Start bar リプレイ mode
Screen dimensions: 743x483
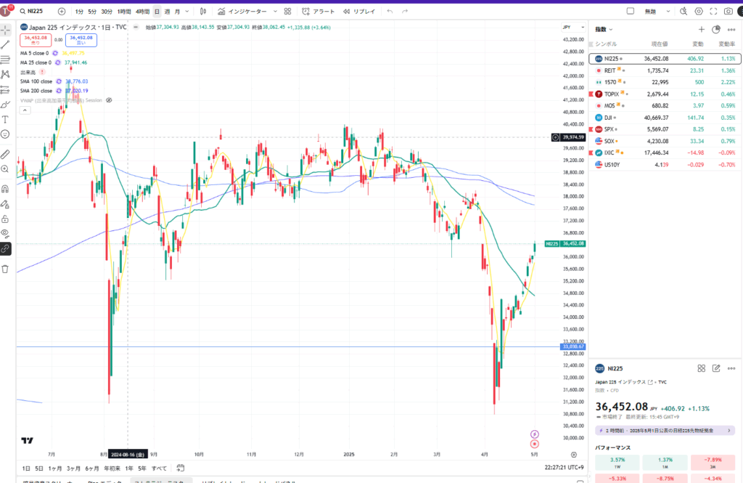pyautogui.click(x=358, y=12)
